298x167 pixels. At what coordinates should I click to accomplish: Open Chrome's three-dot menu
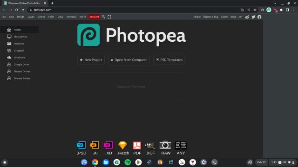tap(294, 10)
